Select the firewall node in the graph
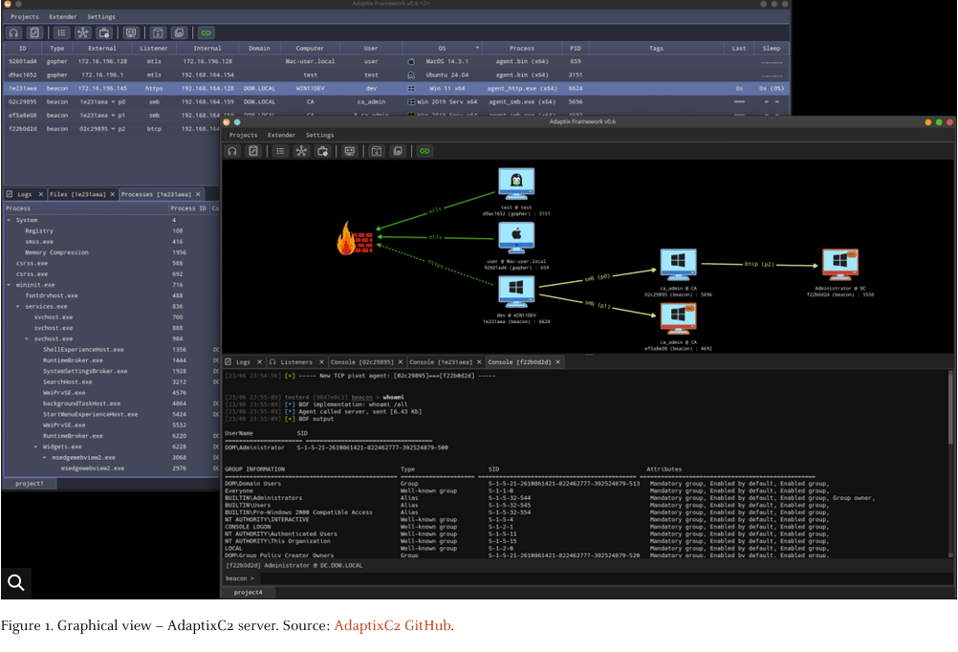The width and height of the screenshot is (958, 652). pyautogui.click(x=354, y=239)
